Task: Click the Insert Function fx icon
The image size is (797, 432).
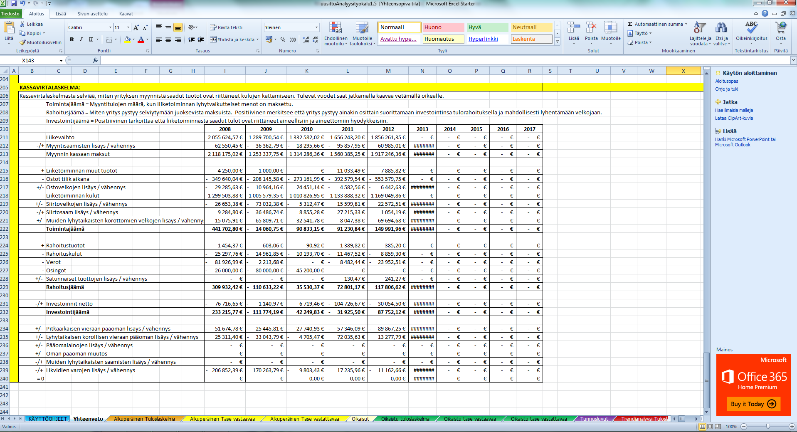Action: pyautogui.click(x=95, y=60)
